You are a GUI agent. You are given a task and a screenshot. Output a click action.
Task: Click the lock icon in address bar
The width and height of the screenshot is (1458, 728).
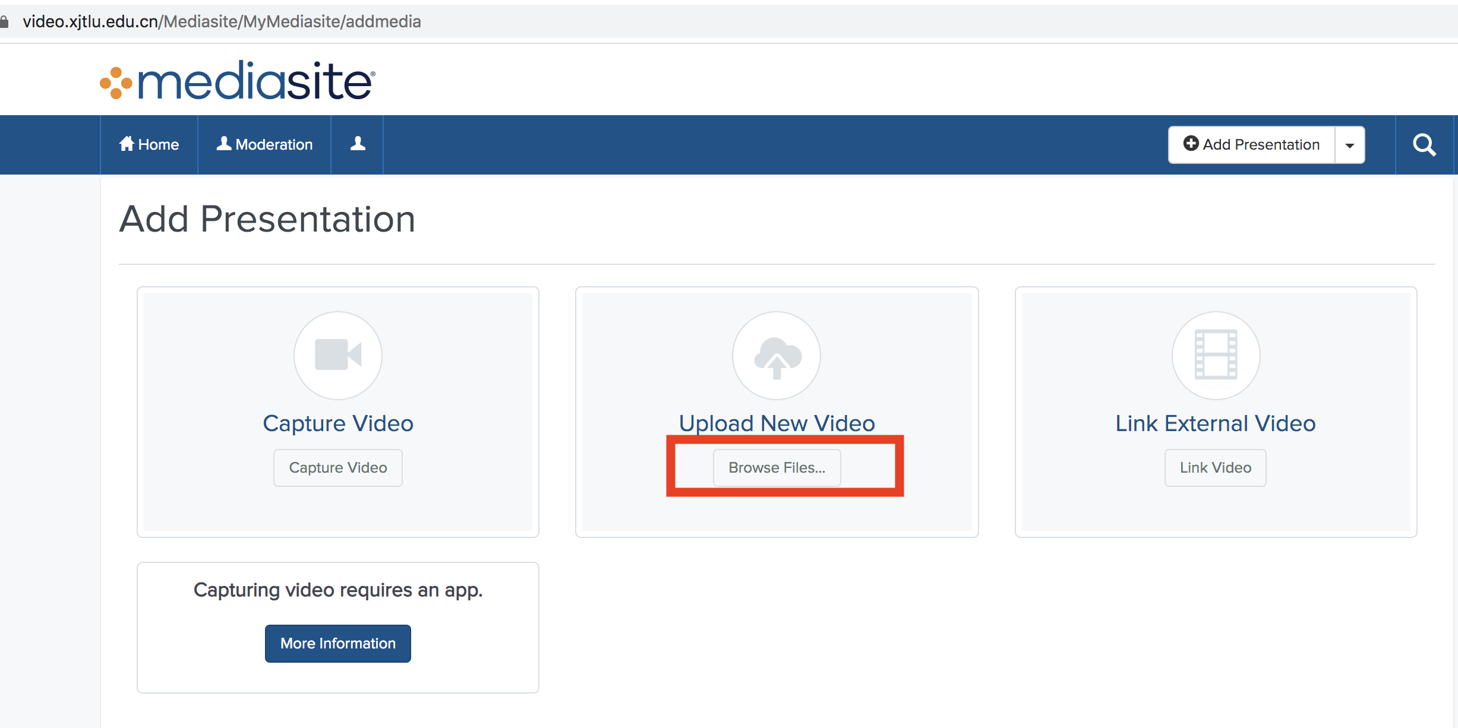click(x=4, y=22)
